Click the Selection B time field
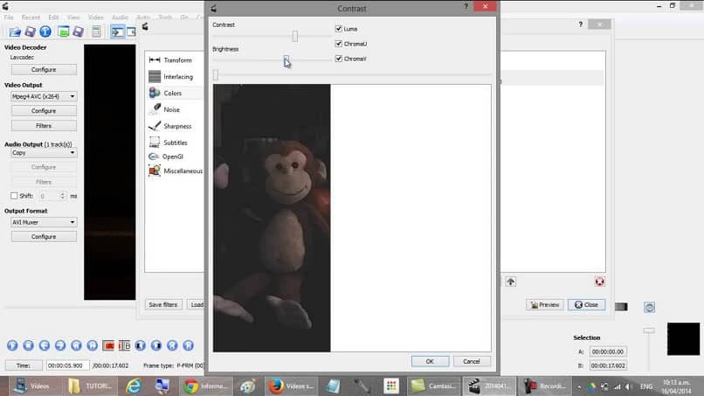704x396 pixels. pyautogui.click(x=607, y=365)
